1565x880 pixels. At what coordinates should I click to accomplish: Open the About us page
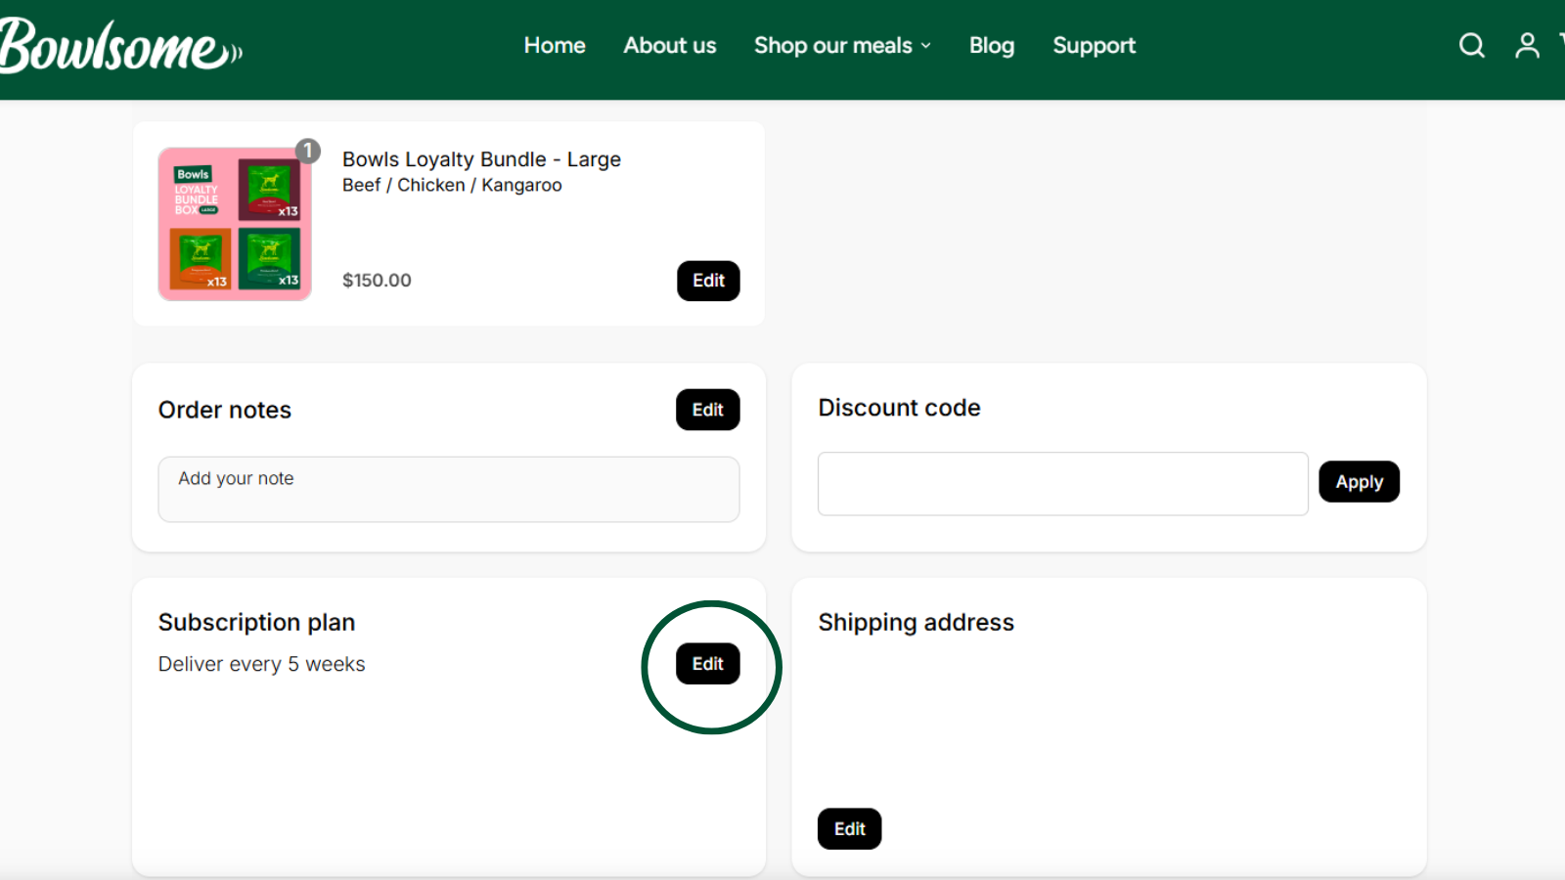pyautogui.click(x=670, y=46)
